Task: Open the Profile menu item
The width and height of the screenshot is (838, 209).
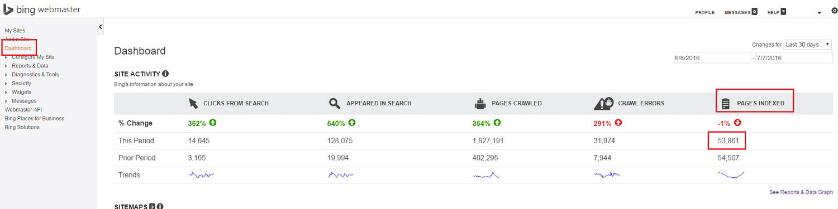Action: (x=704, y=12)
